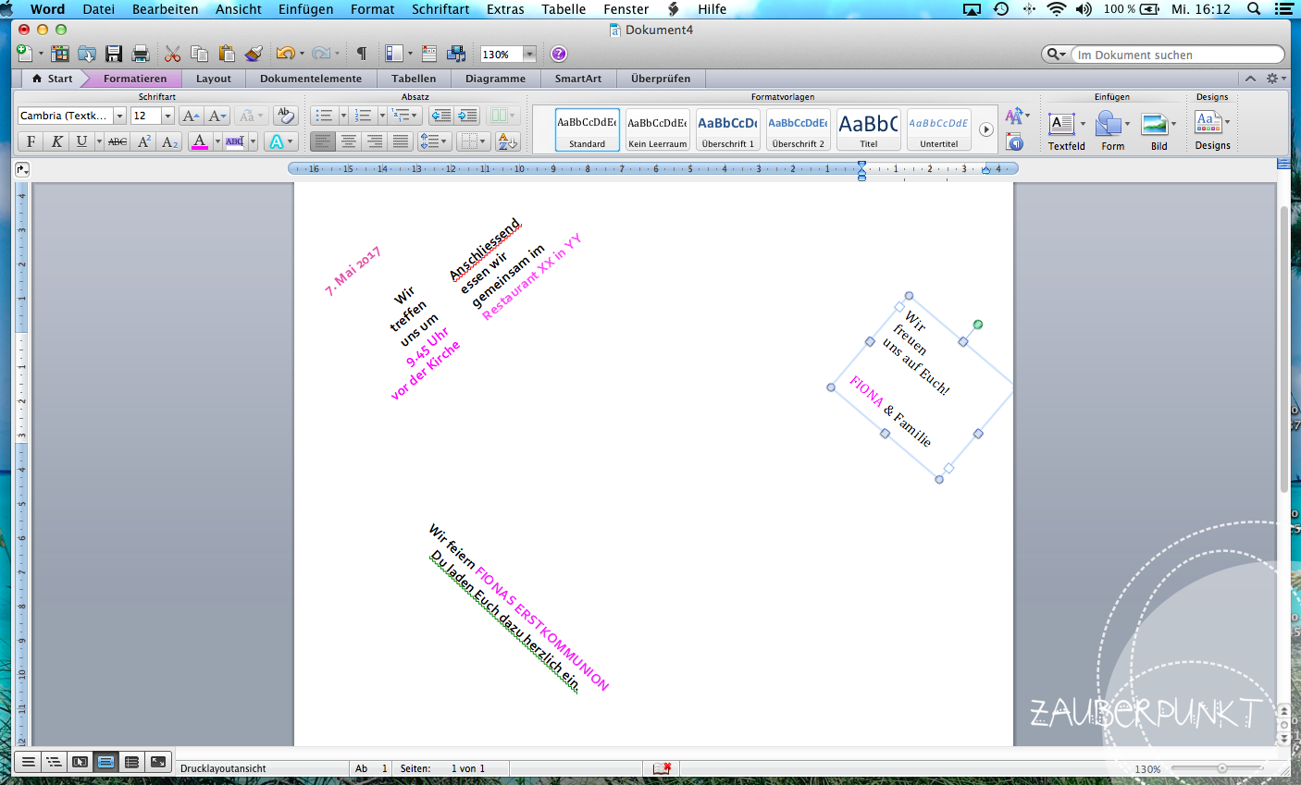Increase font size with A-up button
The width and height of the screenshot is (1301, 785).
click(x=191, y=116)
